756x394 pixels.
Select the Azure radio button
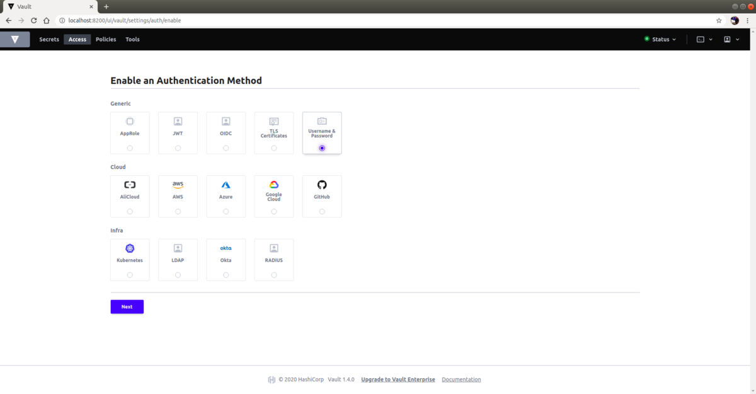pyautogui.click(x=226, y=212)
